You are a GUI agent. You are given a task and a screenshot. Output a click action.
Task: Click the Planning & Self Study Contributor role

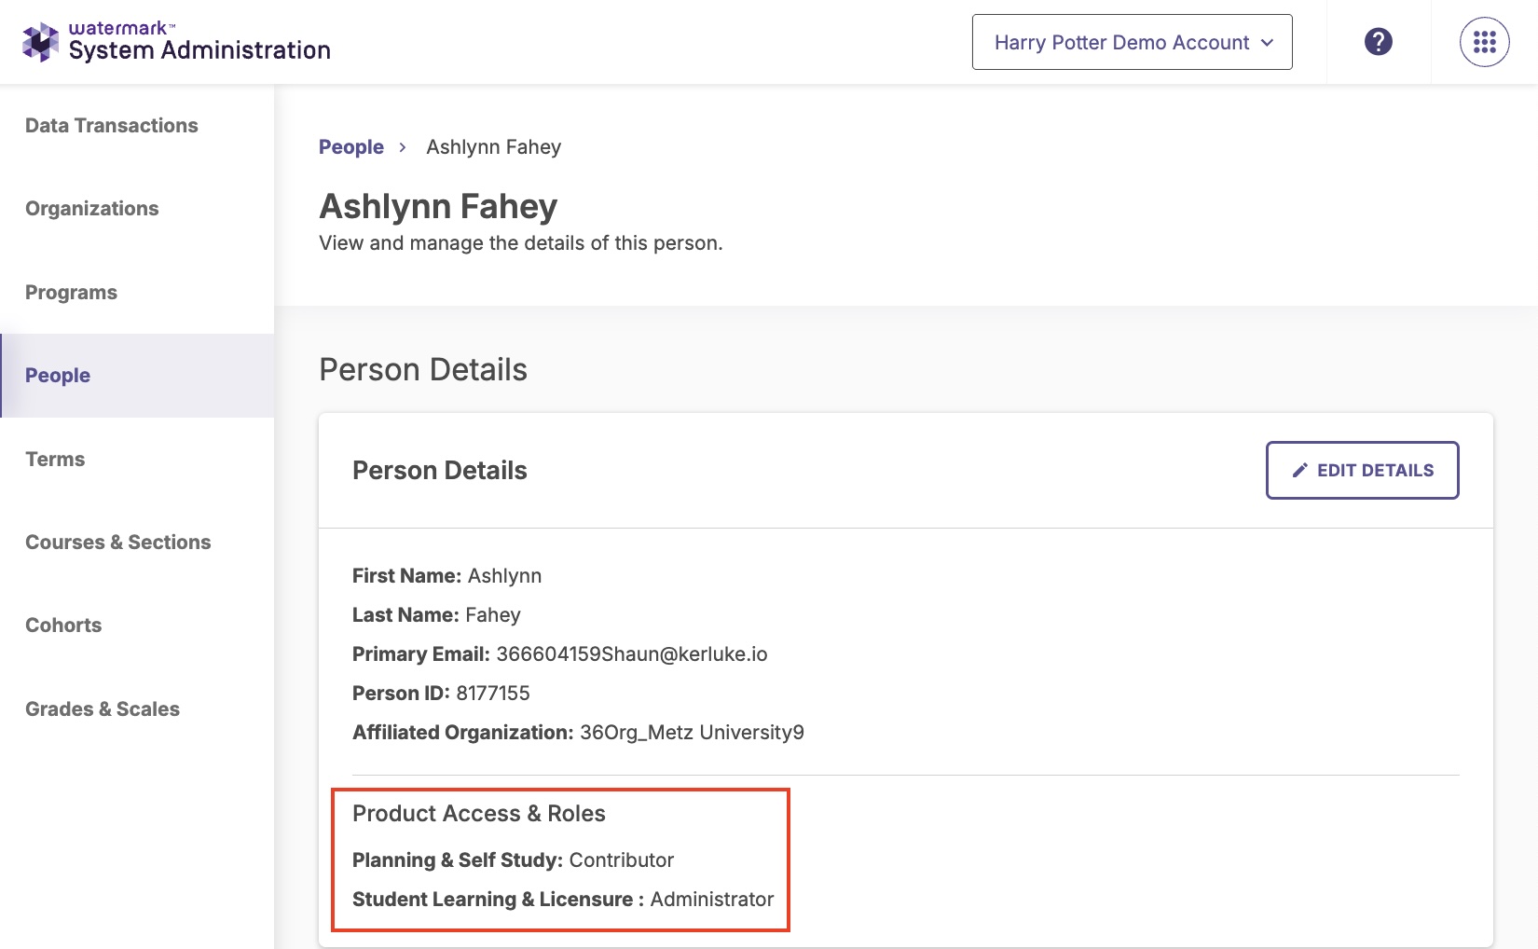pyautogui.click(x=513, y=860)
